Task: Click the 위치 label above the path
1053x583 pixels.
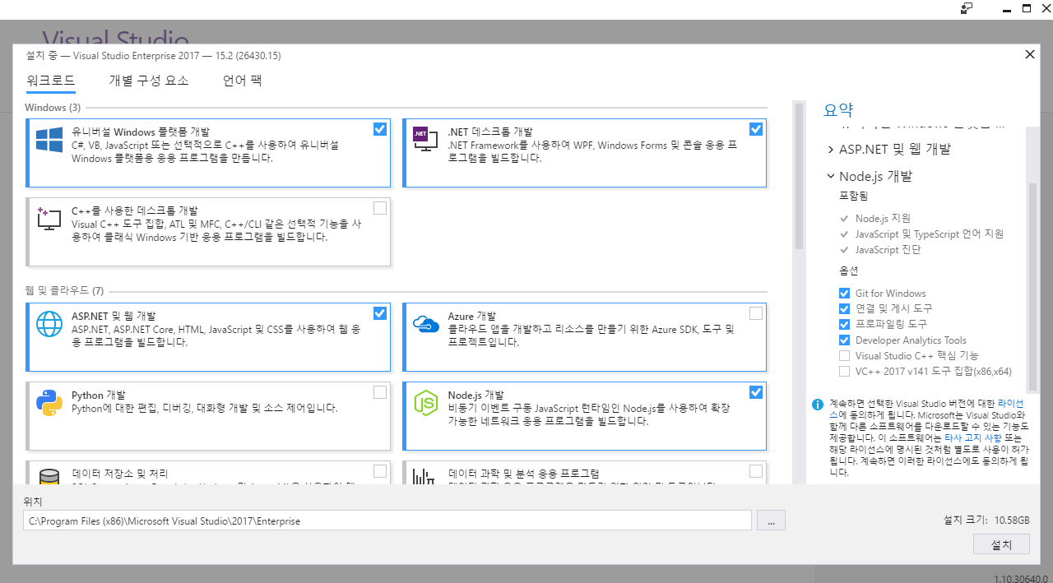Action: click(x=34, y=502)
